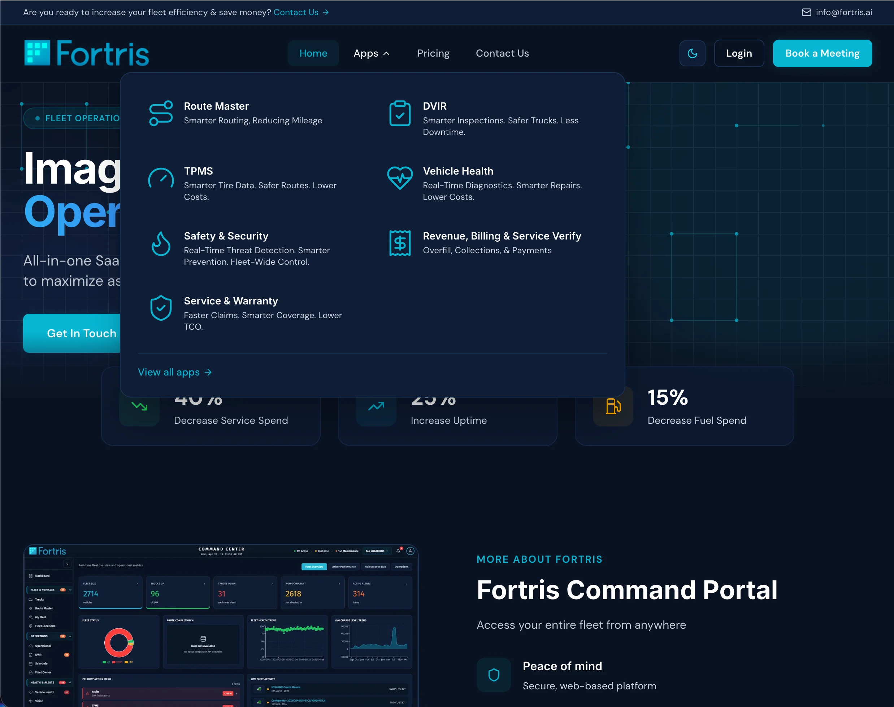
Task: Open All Locations dropdown in dashboard image
Action: 377,551
